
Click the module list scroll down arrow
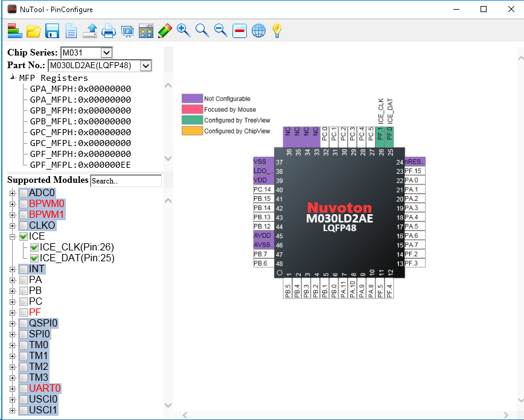point(168,405)
